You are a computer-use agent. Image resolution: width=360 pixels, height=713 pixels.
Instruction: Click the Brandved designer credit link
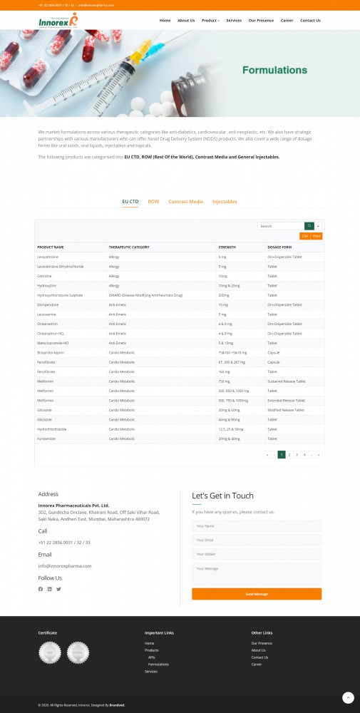click(x=118, y=705)
